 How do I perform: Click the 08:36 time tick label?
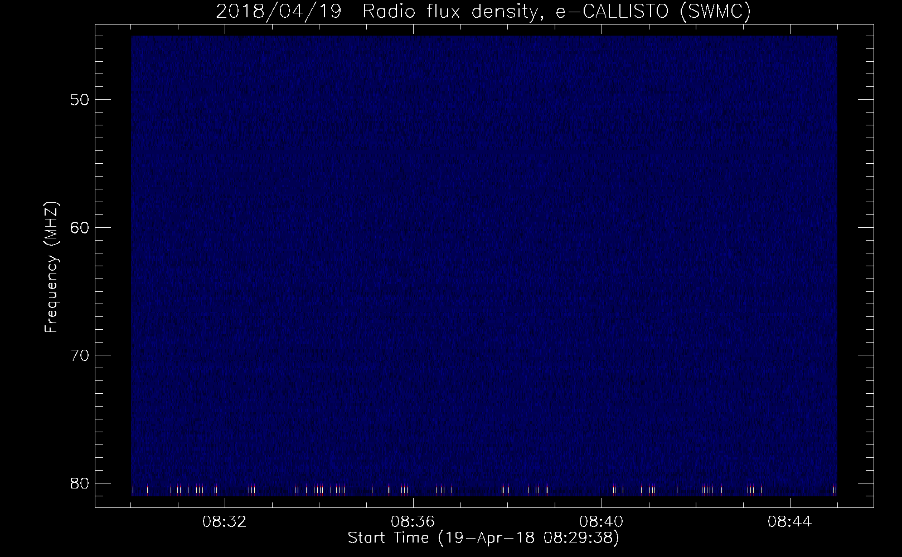coord(413,522)
